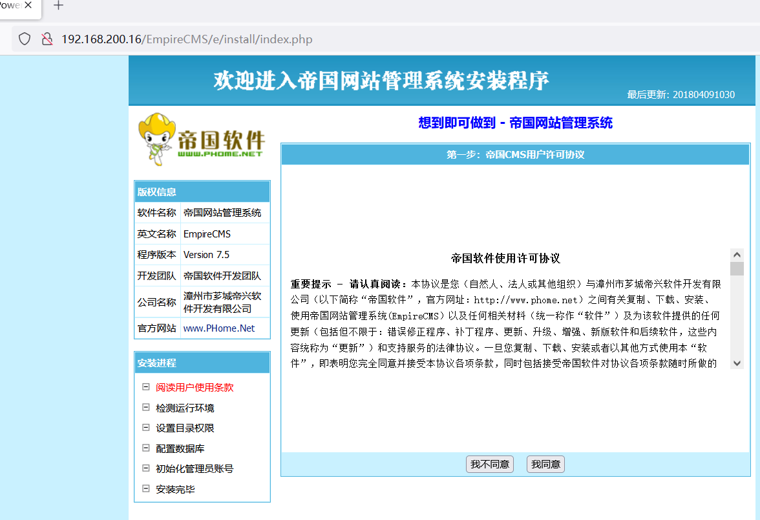Click the 开发团队 label cell
This screenshot has width=760, height=520.
157,275
